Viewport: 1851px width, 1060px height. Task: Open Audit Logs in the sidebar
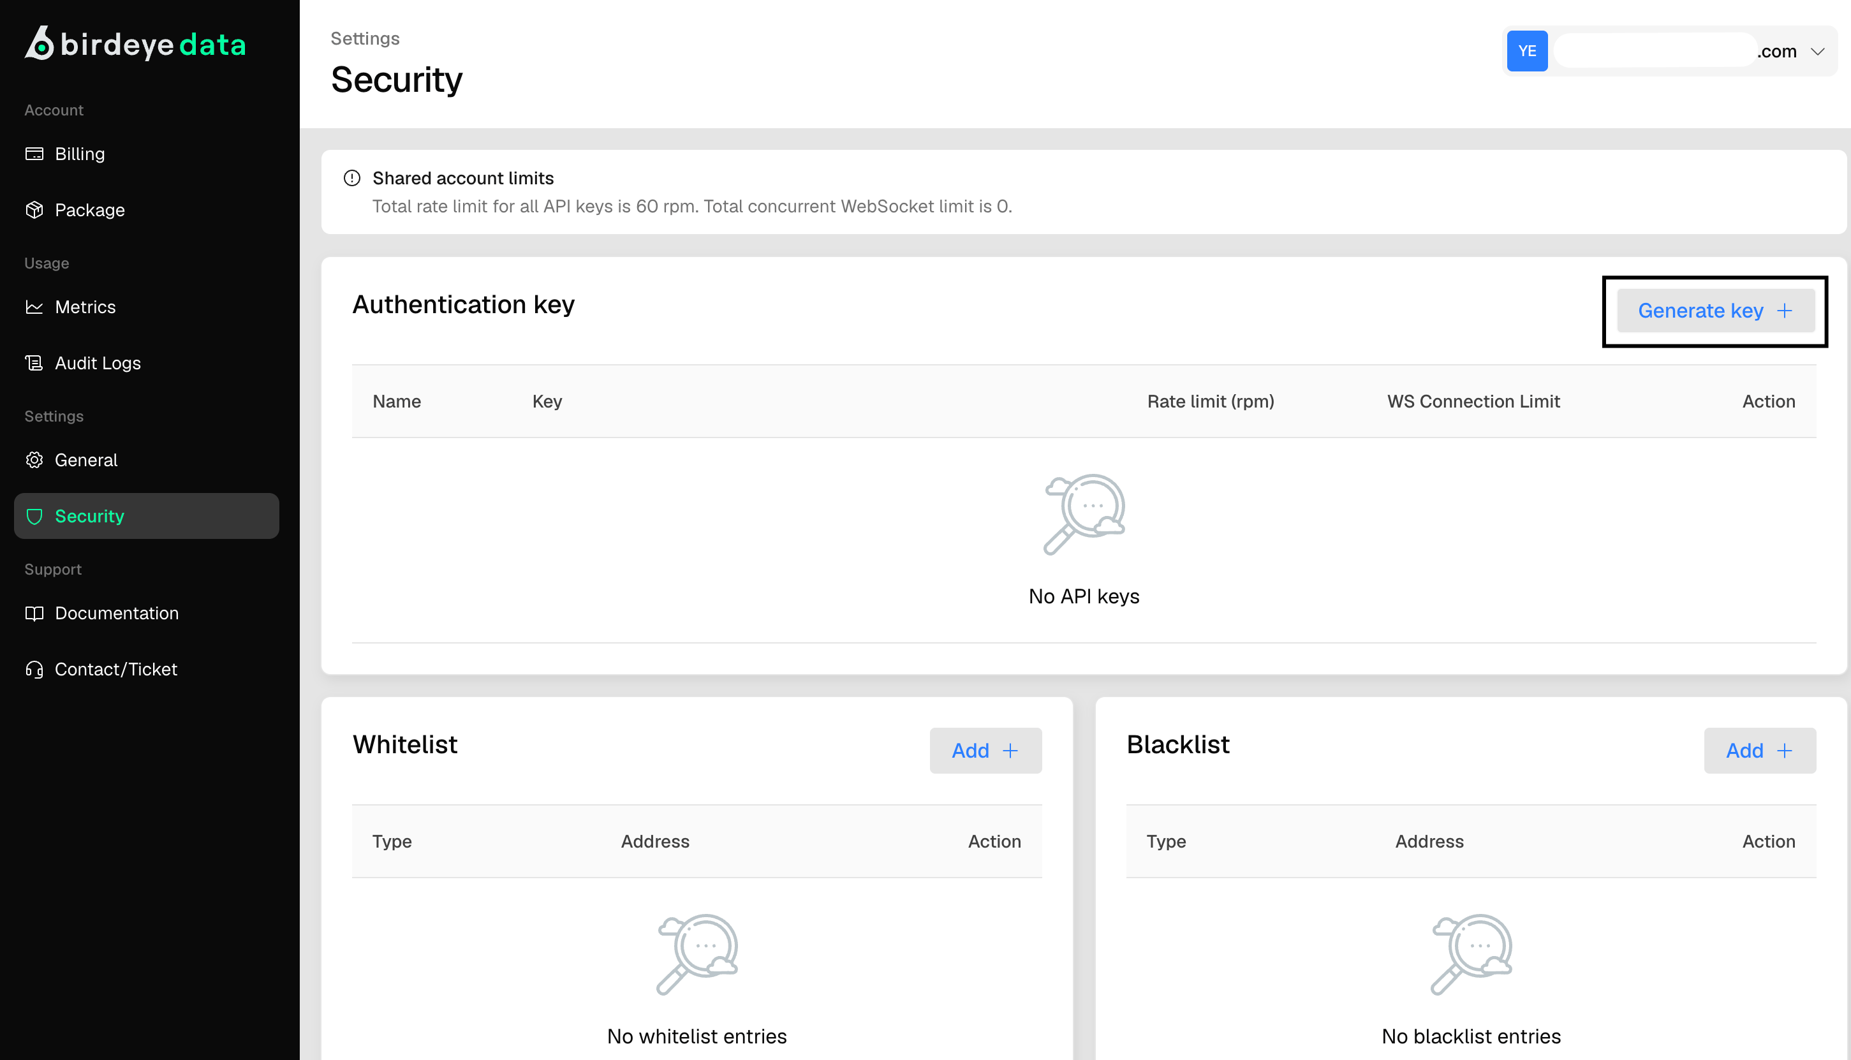click(x=98, y=362)
